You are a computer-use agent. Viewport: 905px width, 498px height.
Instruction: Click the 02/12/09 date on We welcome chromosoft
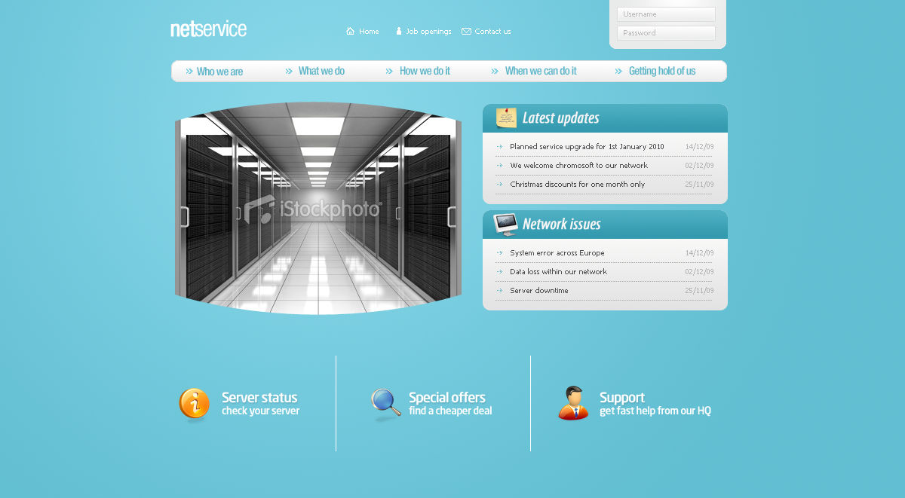click(x=699, y=166)
